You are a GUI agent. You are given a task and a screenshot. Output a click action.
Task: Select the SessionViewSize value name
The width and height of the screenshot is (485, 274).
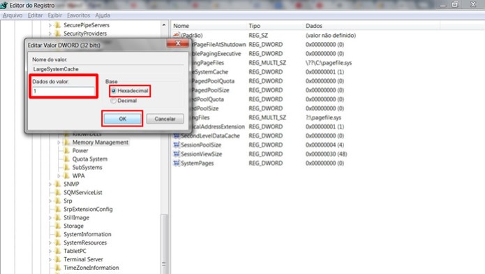[x=202, y=154]
